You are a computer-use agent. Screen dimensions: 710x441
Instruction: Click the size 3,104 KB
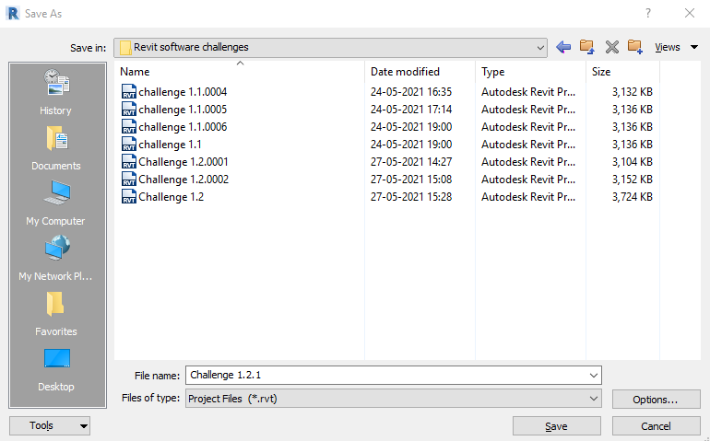click(x=633, y=162)
